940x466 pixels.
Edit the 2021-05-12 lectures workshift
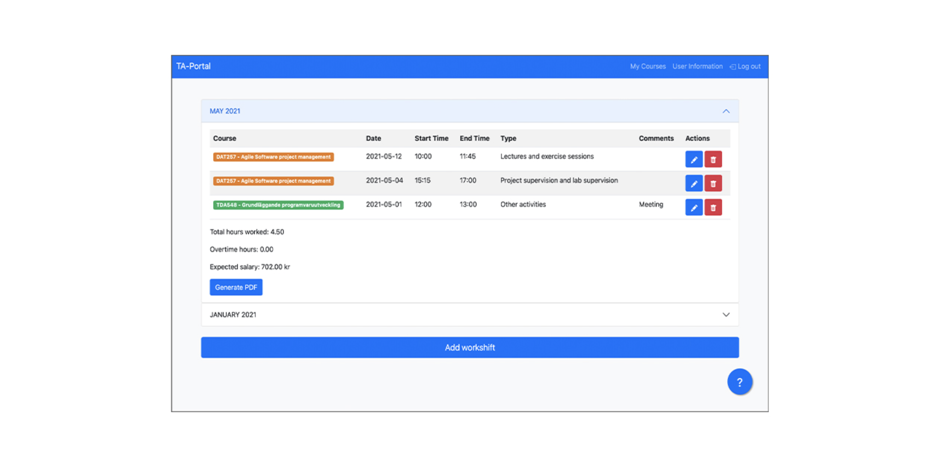click(694, 159)
